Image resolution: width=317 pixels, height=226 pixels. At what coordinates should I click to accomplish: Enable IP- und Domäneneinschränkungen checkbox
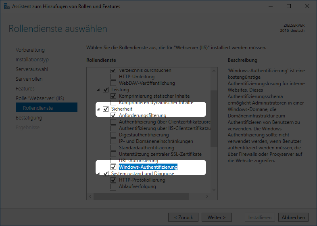pos(113,141)
